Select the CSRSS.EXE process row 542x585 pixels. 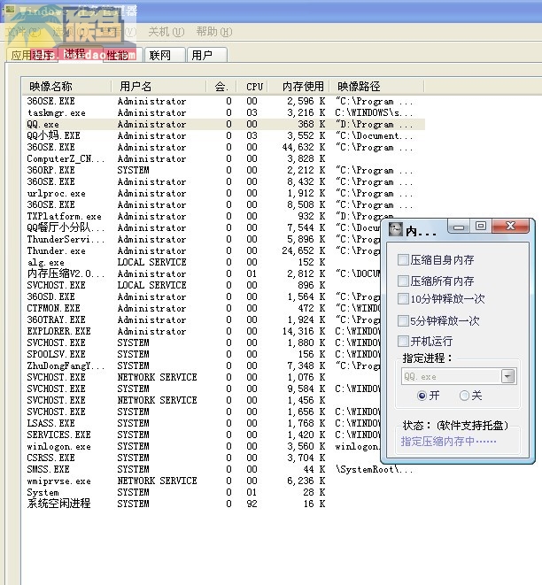202,458
